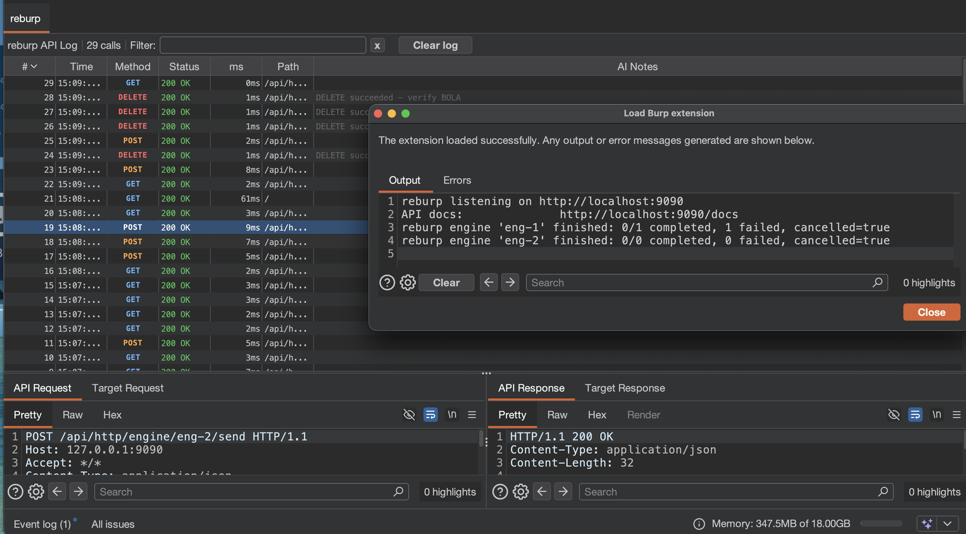Open API Response editor hamburger menu
The height and width of the screenshot is (534, 966).
point(956,415)
